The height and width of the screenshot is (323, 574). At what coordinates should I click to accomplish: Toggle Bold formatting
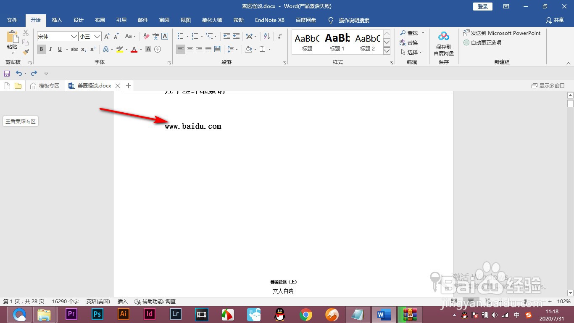(x=41, y=49)
